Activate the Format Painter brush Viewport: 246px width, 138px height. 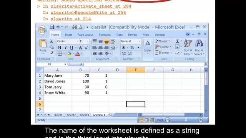click(x=52, y=53)
